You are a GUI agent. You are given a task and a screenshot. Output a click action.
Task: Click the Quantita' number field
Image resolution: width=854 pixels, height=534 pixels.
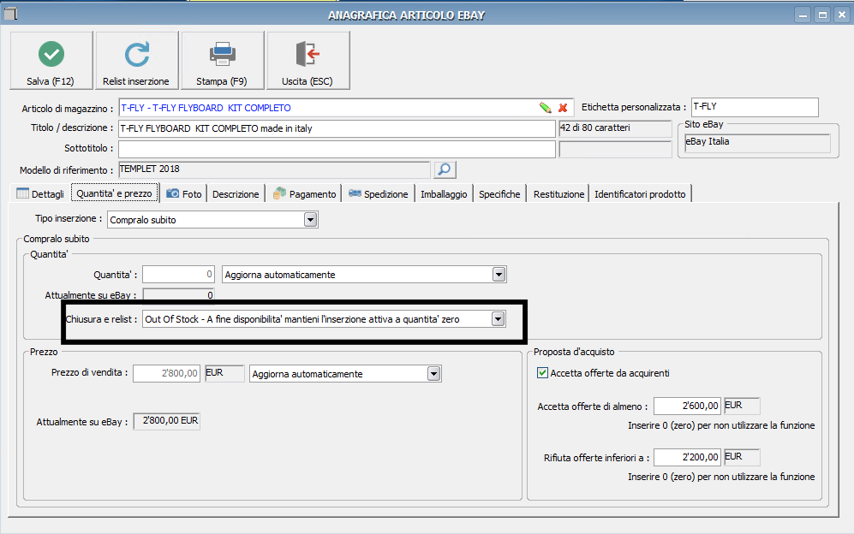click(x=179, y=275)
